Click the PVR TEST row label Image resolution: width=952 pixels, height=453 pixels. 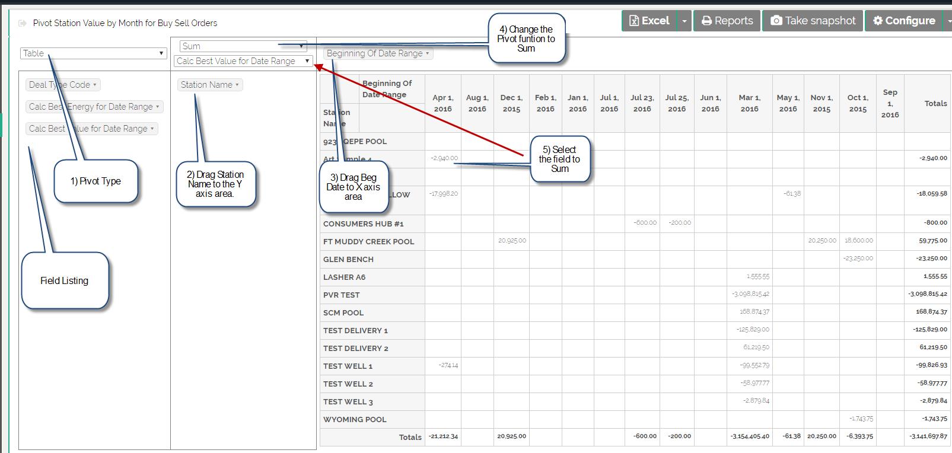point(341,295)
